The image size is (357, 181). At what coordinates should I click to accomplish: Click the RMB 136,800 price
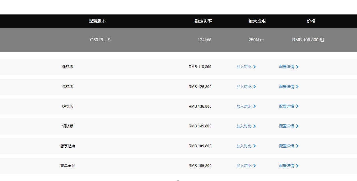point(200,106)
